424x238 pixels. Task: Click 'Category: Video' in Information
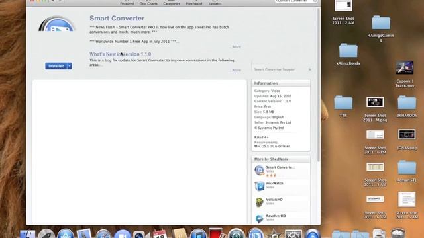[x=267, y=91]
